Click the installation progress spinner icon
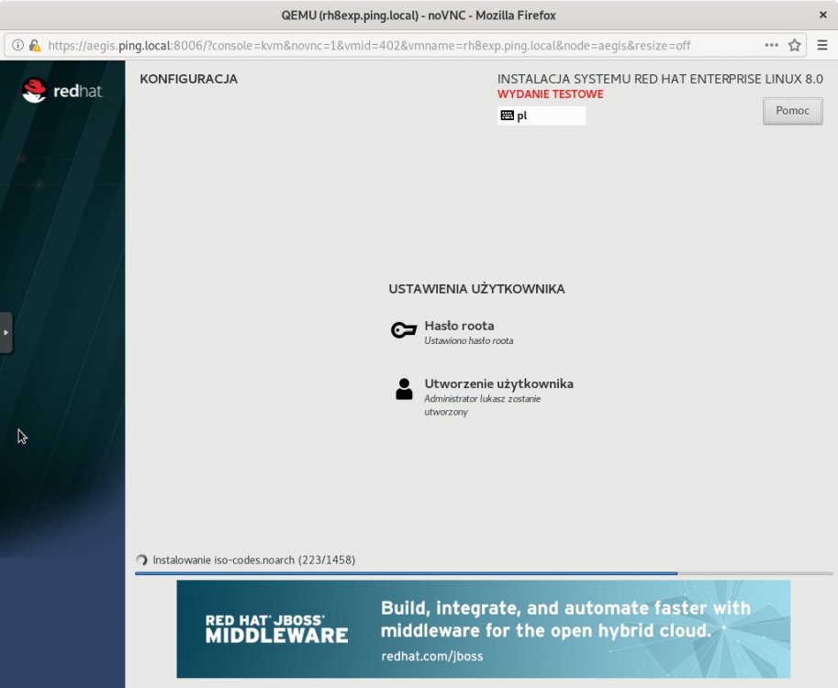The image size is (838, 688). pos(141,560)
